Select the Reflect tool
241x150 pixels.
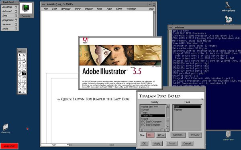(20, 81)
